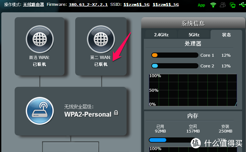Click the green network clients monitor icon
Screen dimensions: 246x152
233,5
